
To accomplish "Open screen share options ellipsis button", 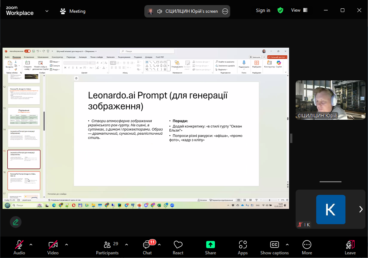I will pyautogui.click(x=225, y=11).
